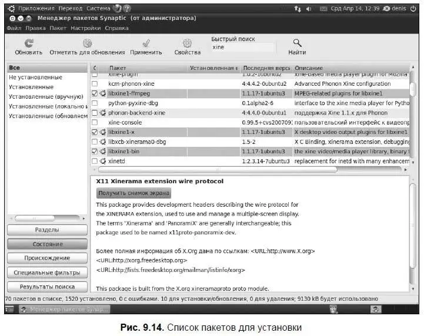
Task: Open the help icon in top panel
Action: click(x=127, y=9)
